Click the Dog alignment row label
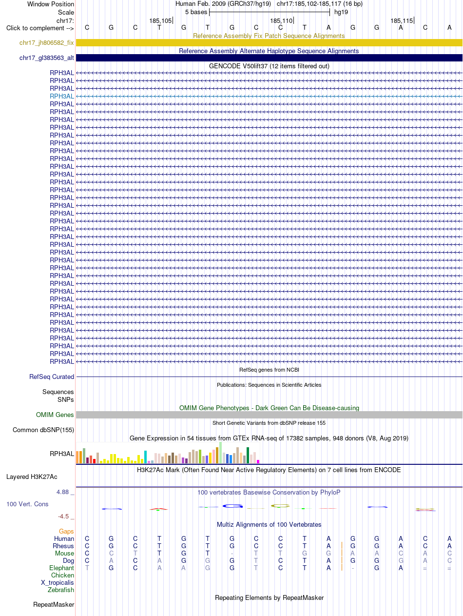Screen dimensions: 463x616 point(68,561)
